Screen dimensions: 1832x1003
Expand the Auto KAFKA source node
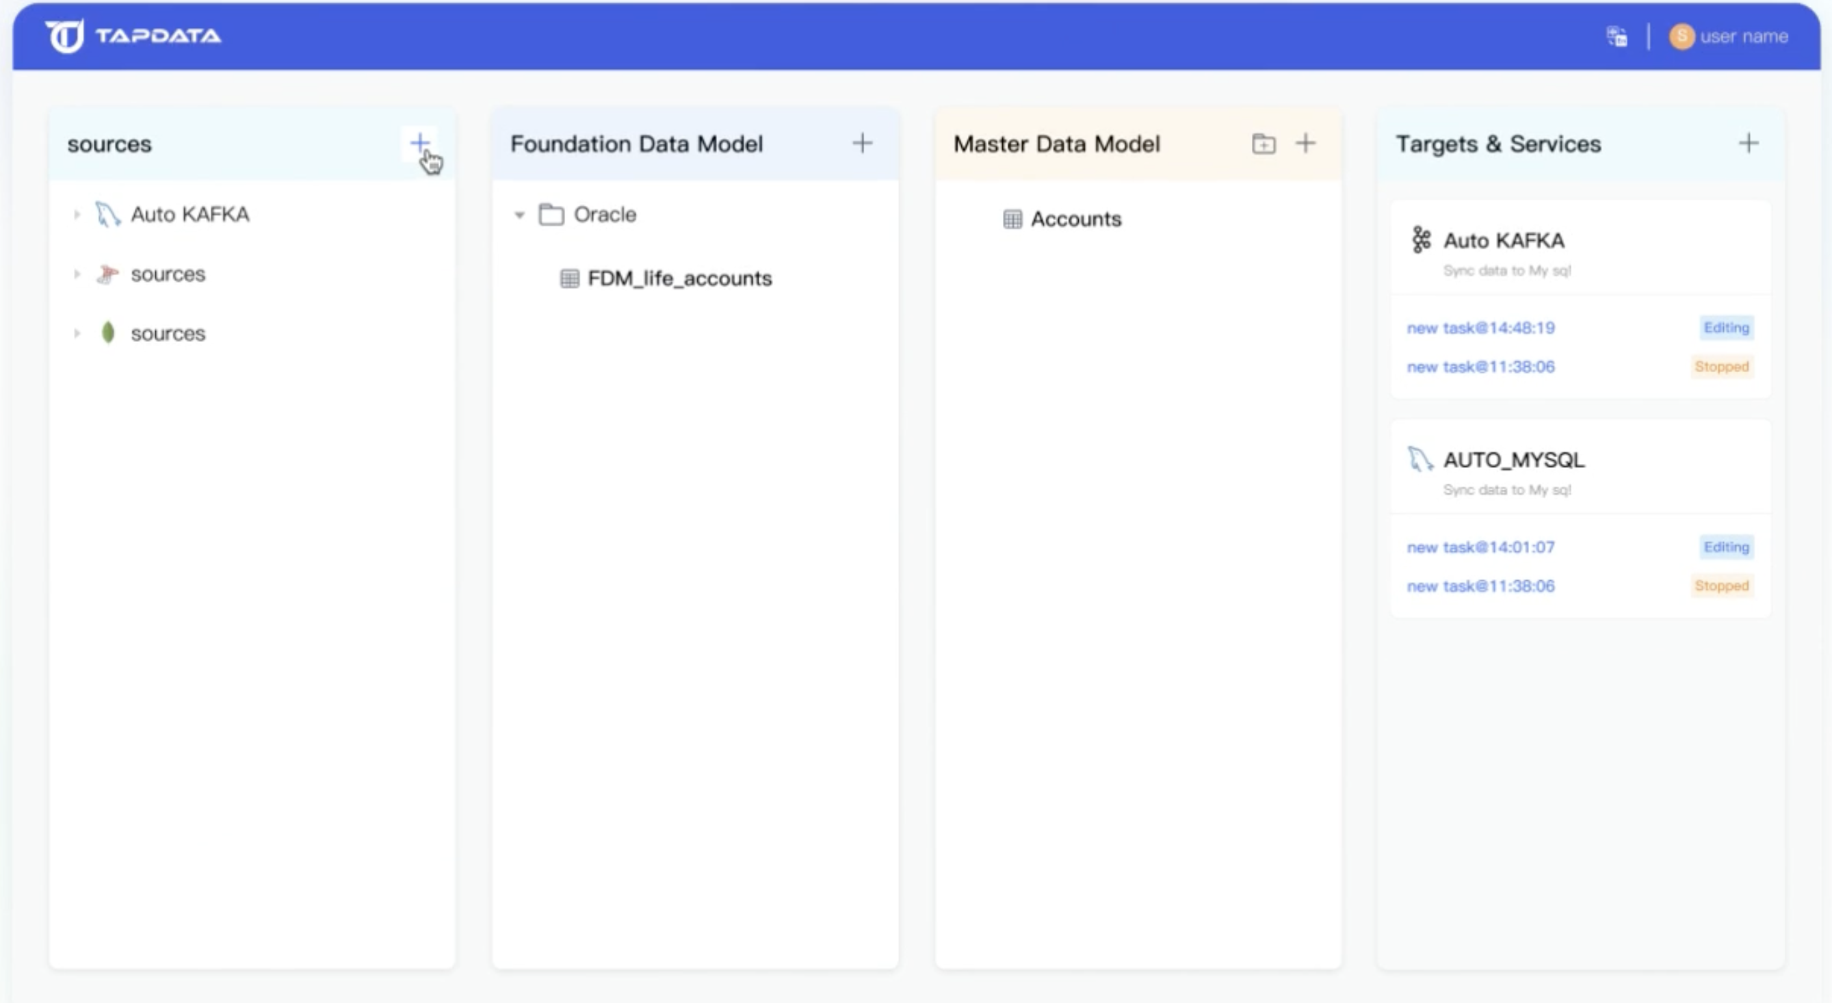[77, 214]
